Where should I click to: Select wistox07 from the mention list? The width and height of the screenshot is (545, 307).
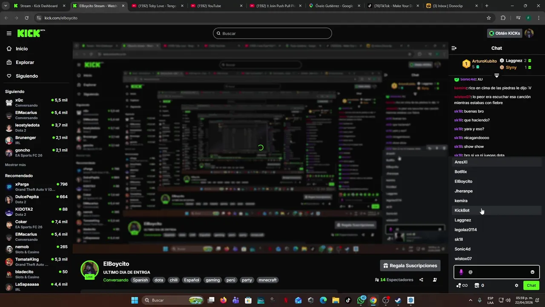[496, 259]
